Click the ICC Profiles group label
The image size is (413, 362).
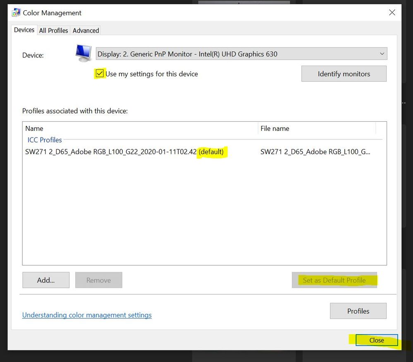[44, 140]
